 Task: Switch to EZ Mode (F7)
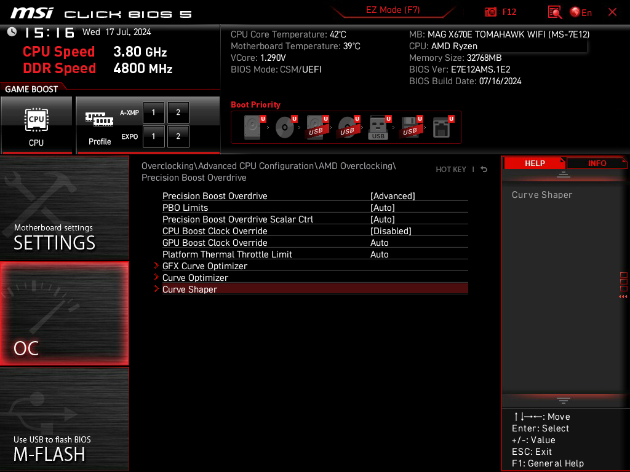[x=393, y=10]
